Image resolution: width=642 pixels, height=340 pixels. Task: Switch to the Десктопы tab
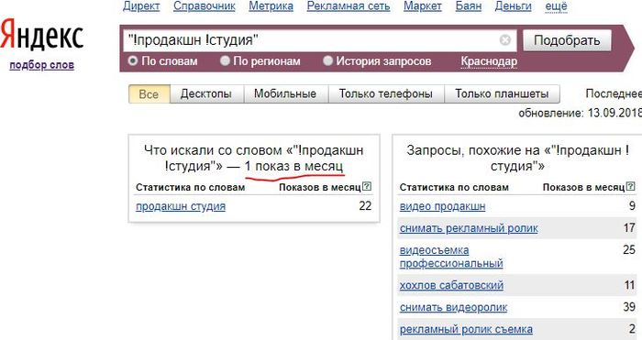pos(206,94)
